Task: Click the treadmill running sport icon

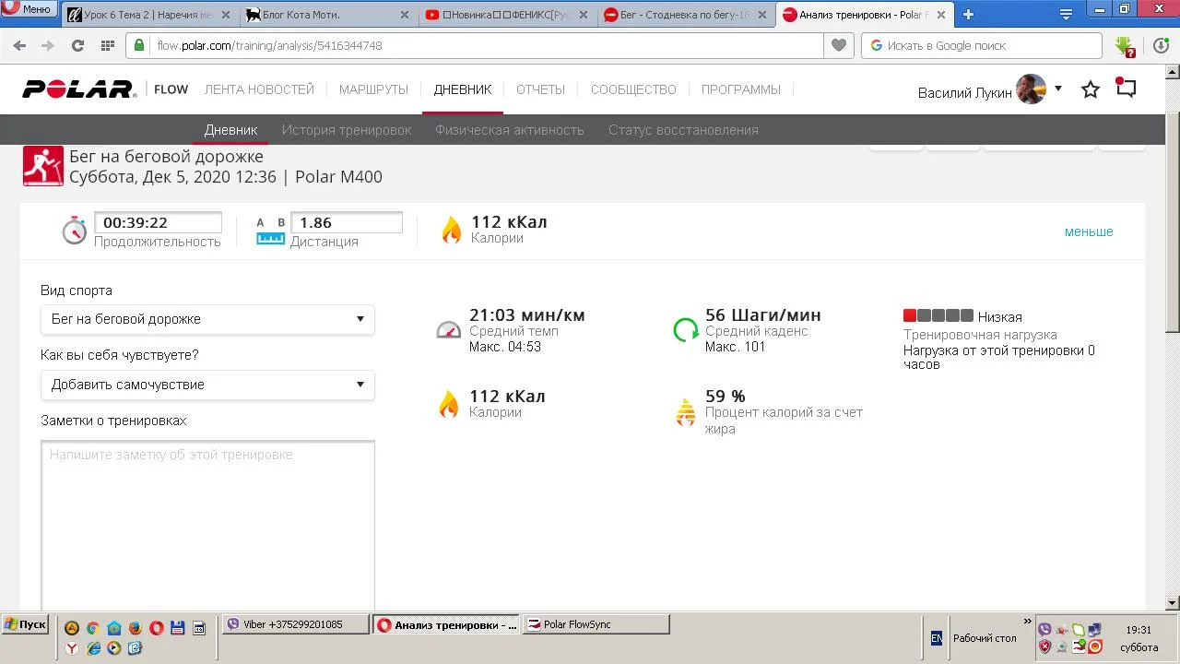Action: tap(43, 166)
